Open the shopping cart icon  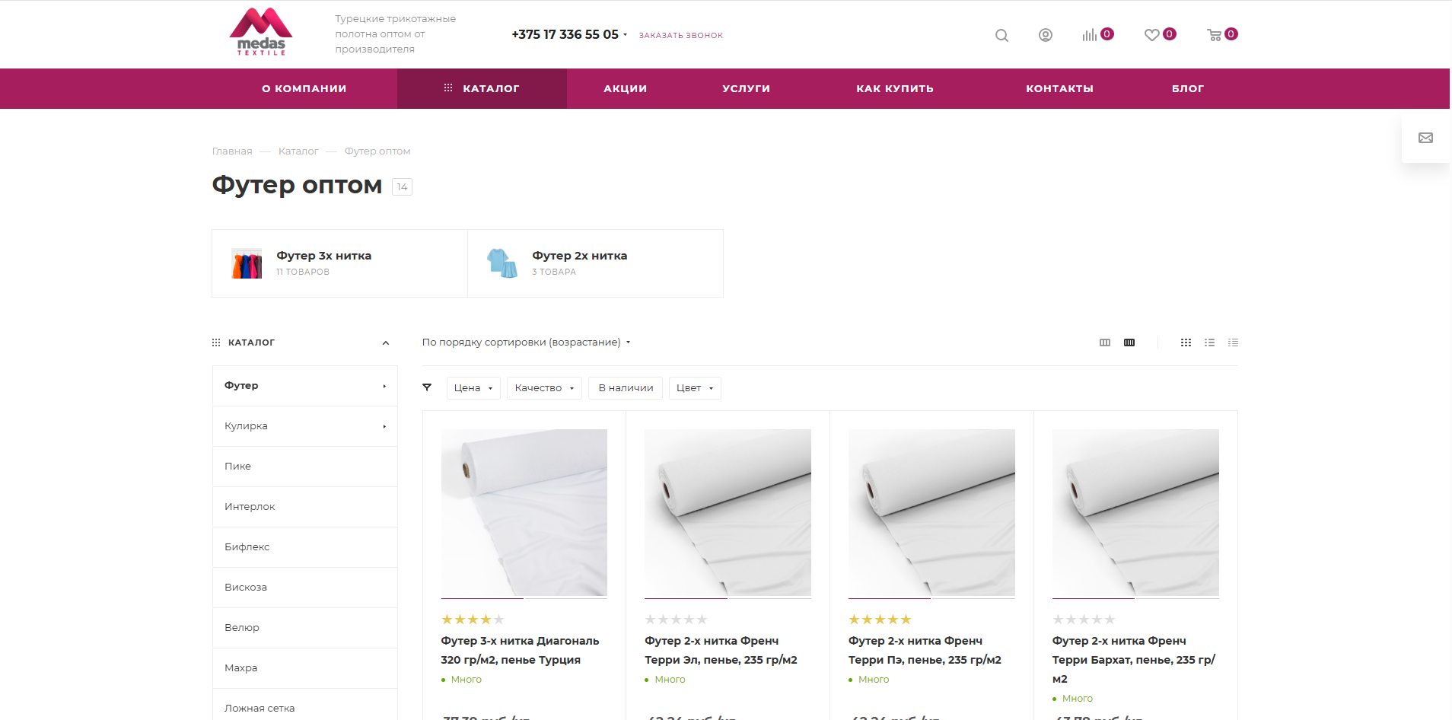(1215, 35)
